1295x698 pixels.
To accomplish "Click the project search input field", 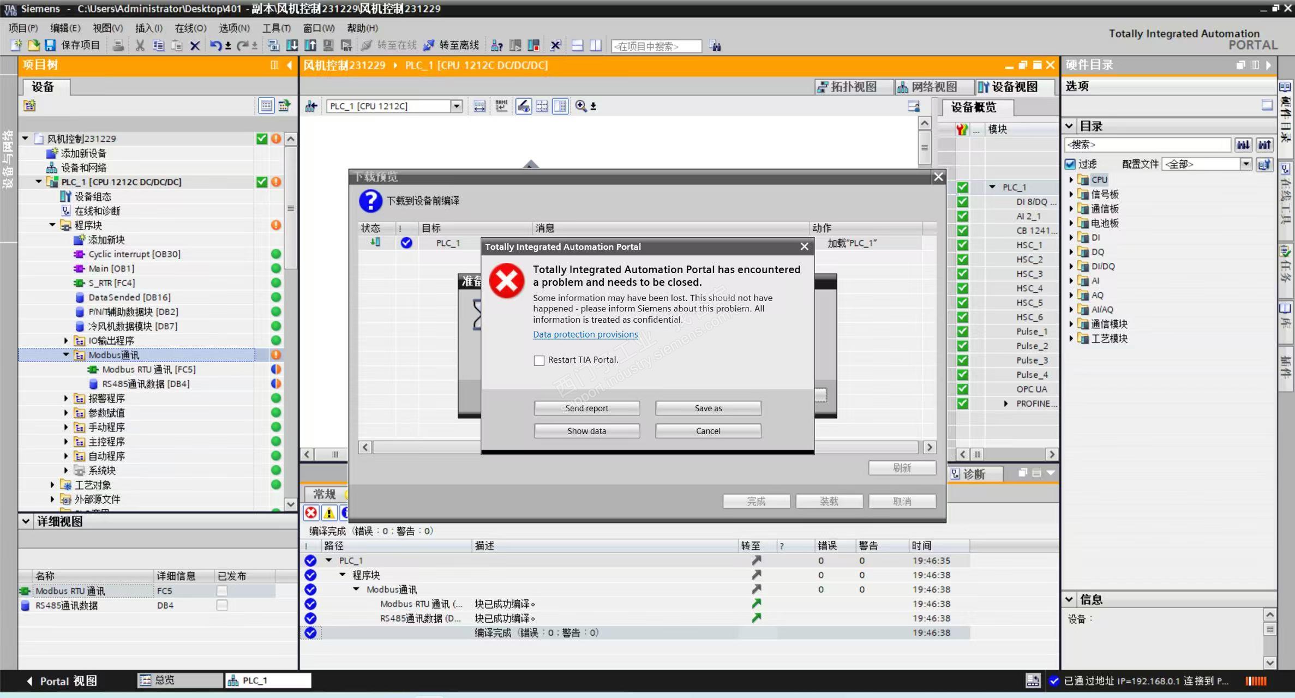I will [656, 46].
